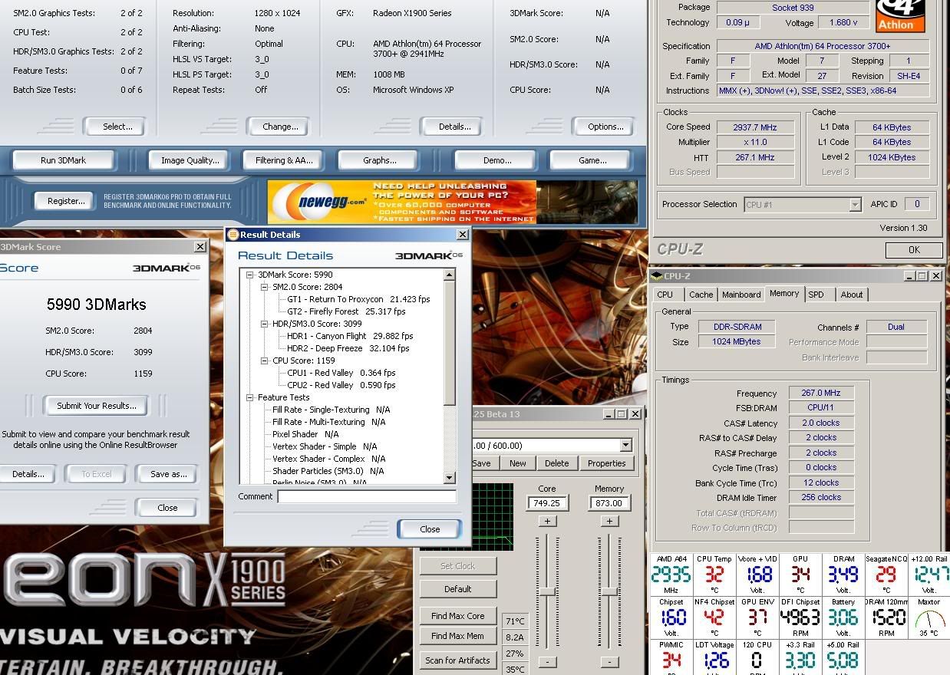Click the AMD Athlon 64 logo
The height and width of the screenshot is (675, 950).
pyautogui.click(x=902, y=15)
